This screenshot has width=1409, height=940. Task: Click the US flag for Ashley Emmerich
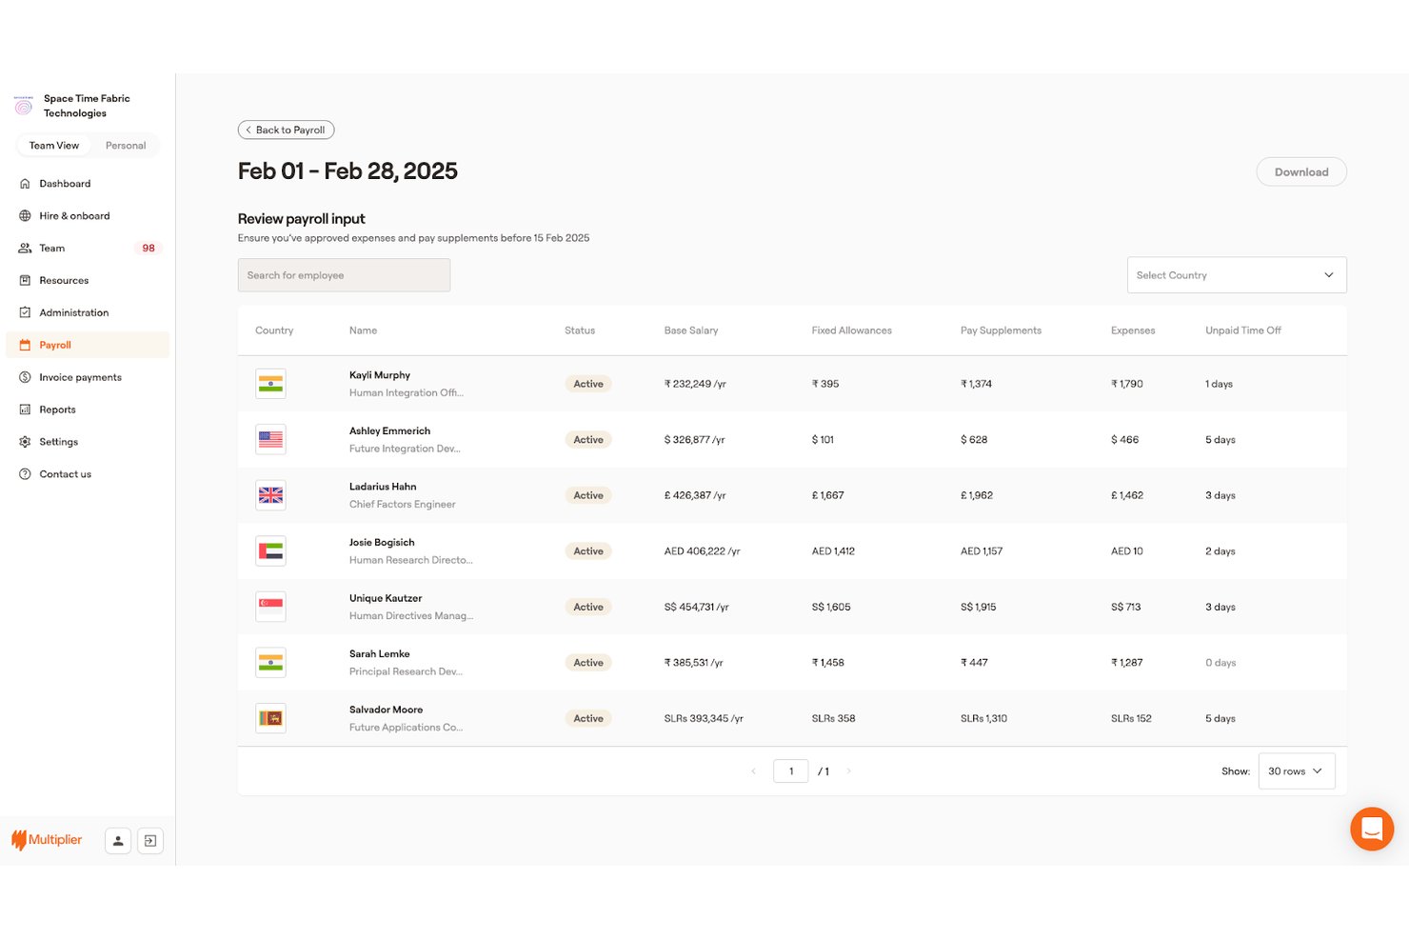pyautogui.click(x=271, y=440)
